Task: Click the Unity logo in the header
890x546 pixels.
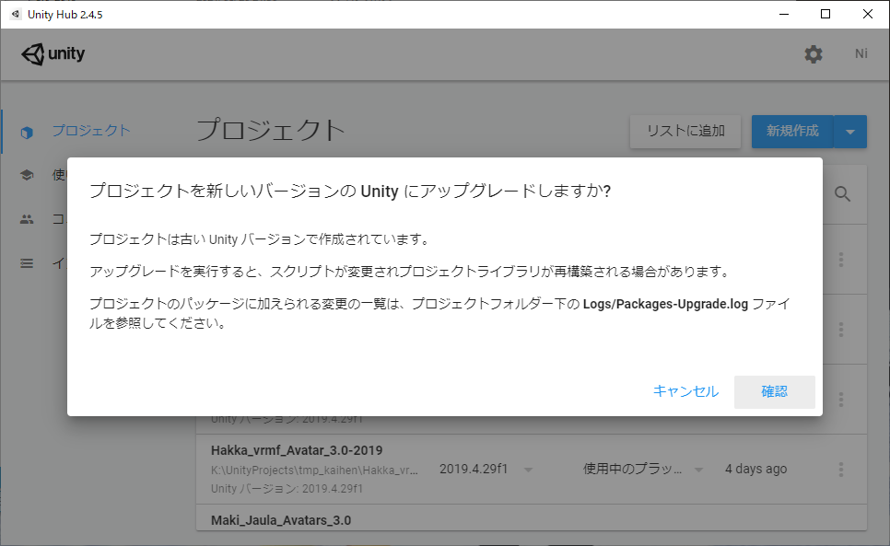Action: click(53, 54)
